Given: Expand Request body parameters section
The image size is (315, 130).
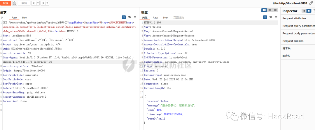Looking at the screenshot, I should point(298,33).
